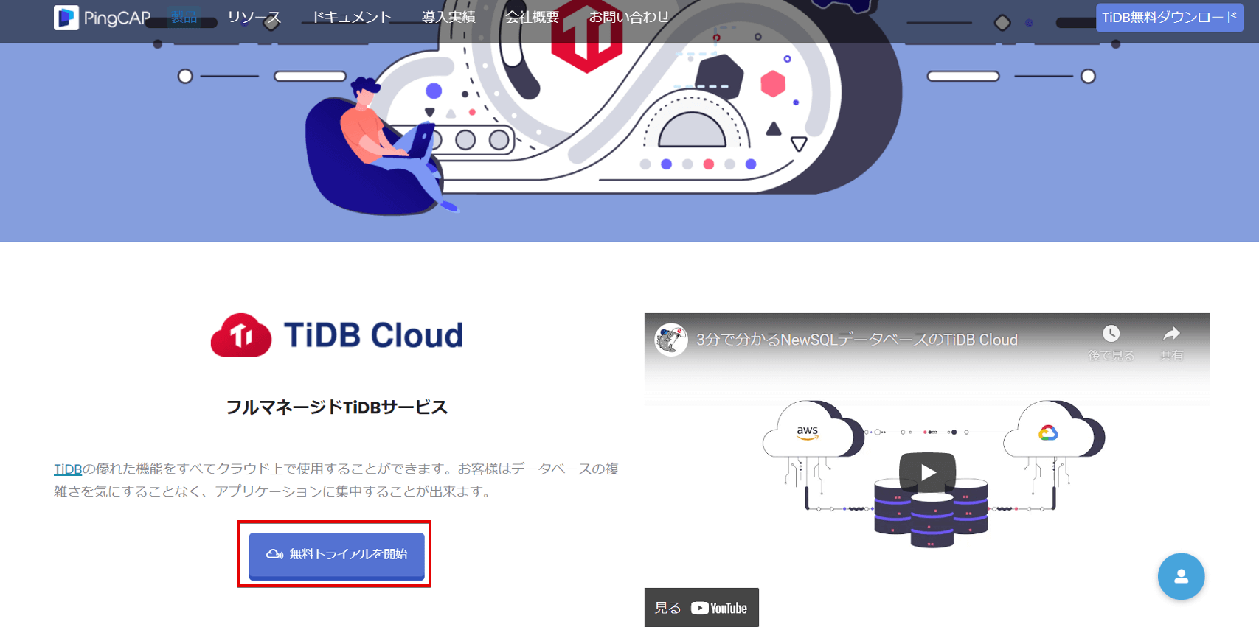Image resolution: width=1259 pixels, height=627 pixels.
Task: Click the 後で見る watch later clock icon
Action: [1111, 334]
